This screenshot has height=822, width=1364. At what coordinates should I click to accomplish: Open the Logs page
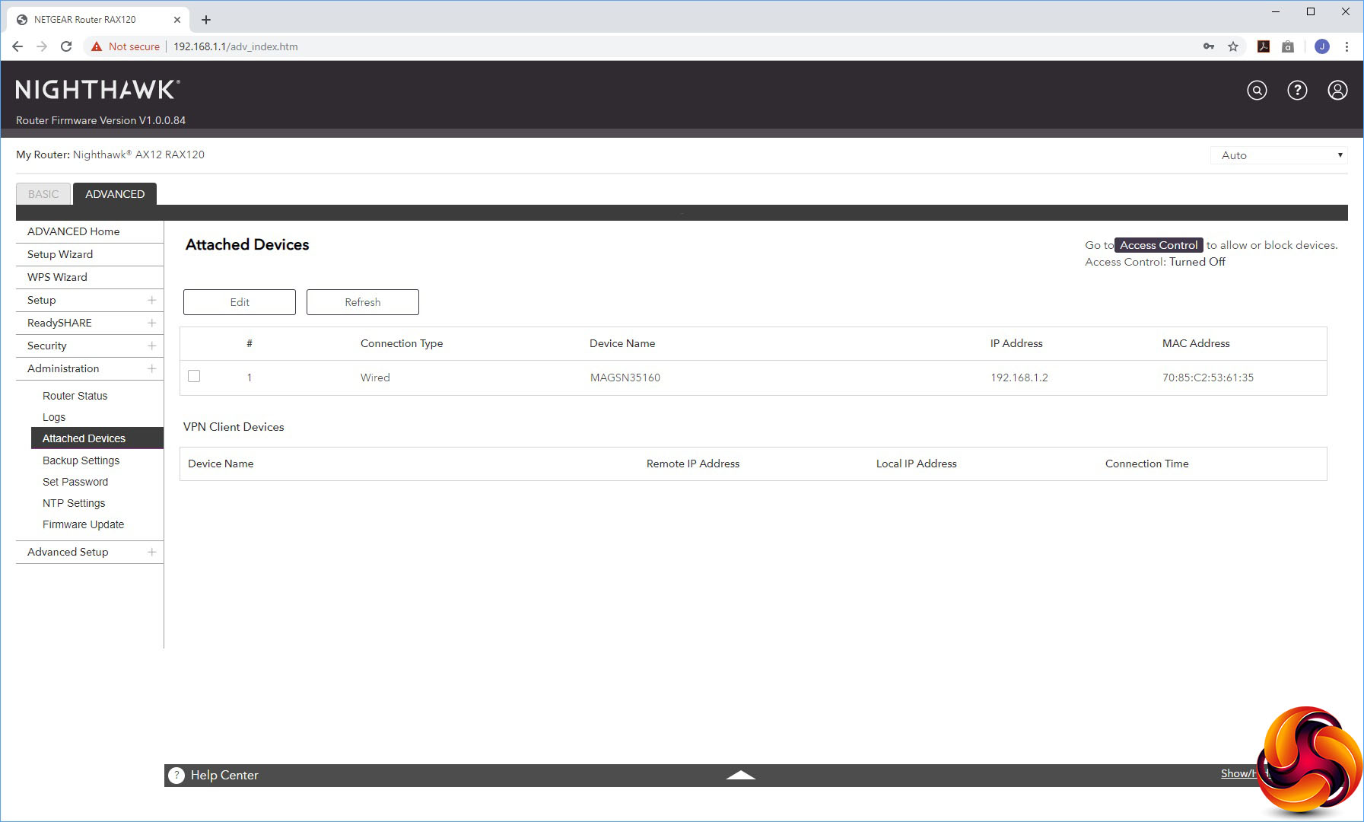(x=54, y=417)
